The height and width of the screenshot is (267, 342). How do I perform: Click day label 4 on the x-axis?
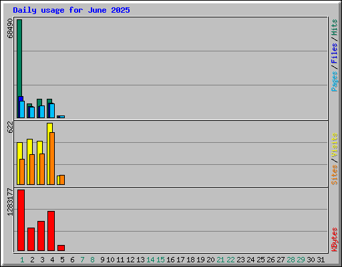(52, 260)
